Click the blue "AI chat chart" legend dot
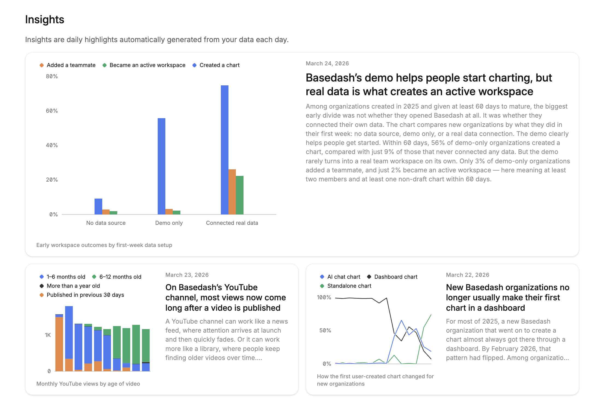Screen dimensions: 604x401 coord(322,277)
